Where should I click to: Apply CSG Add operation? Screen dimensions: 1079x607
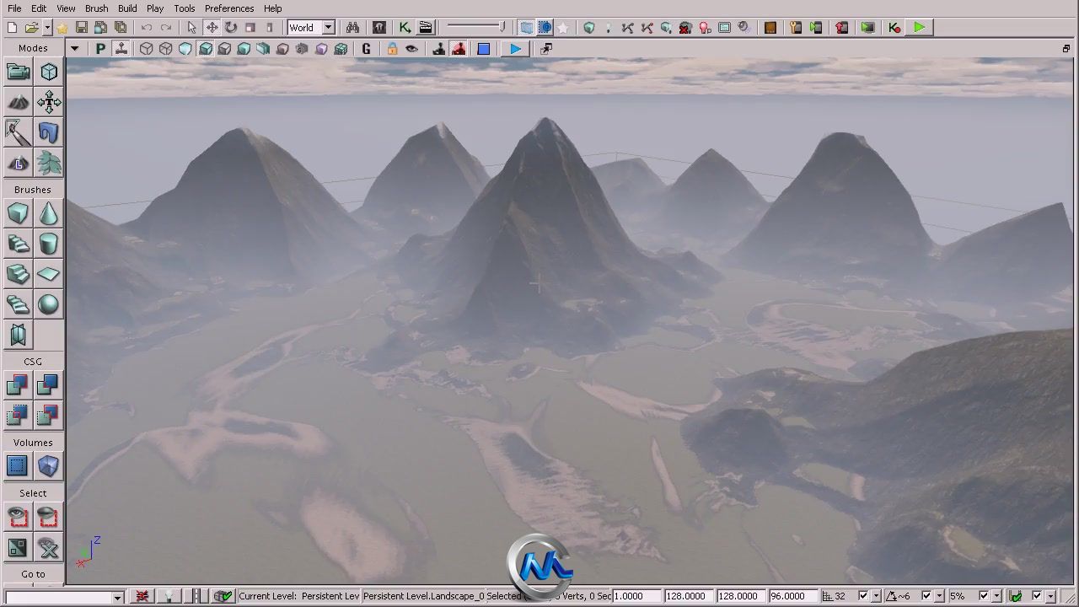18,386
